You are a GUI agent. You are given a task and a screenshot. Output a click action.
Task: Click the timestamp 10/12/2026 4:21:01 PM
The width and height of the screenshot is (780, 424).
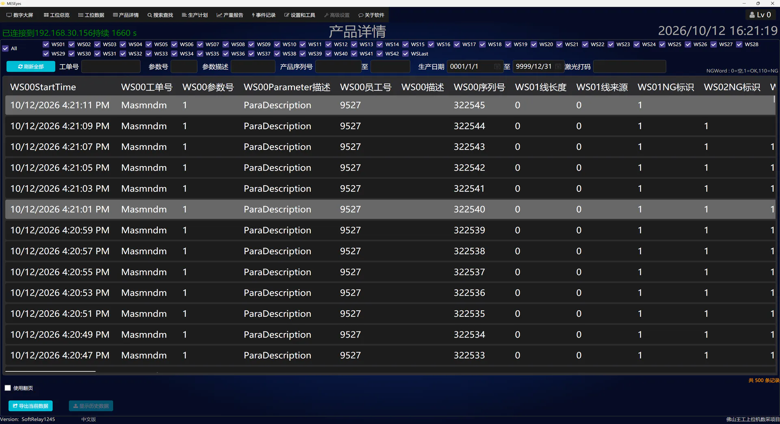pyautogui.click(x=60, y=210)
